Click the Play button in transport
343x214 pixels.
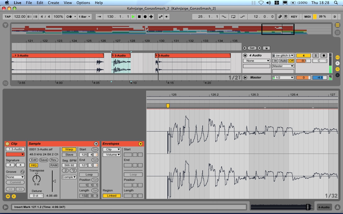point(133,17)
